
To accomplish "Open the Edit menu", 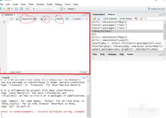I will (x=8, y=4).
